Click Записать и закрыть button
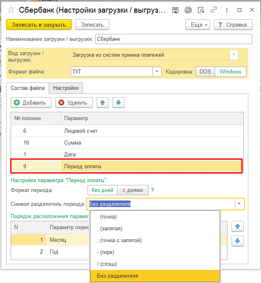 point(39,25)
